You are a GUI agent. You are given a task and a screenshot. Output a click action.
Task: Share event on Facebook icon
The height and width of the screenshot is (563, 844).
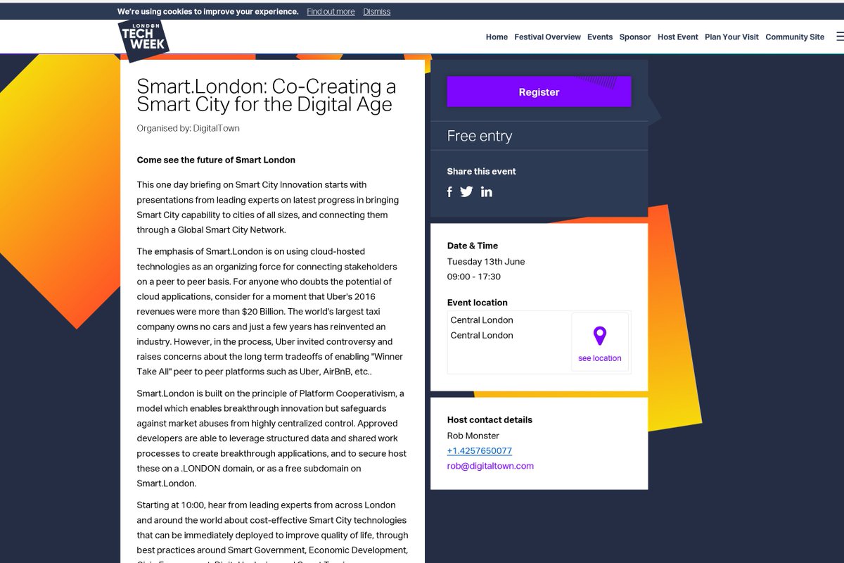(x=449, y=191)
